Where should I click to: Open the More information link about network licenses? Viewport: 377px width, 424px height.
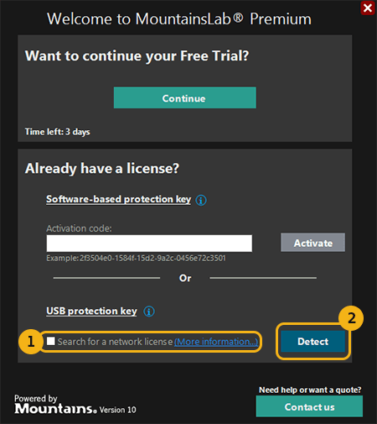tap(216, 342)
